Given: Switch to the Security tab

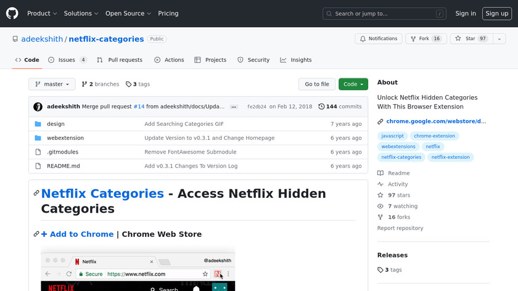Looking at the screenshot, I should click(253, 60).
